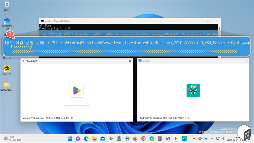Image resolution: width=254 pixels, height=143 pixels.
Task: Click the Magisk loading progress bar
Action: tap(193, 105)
